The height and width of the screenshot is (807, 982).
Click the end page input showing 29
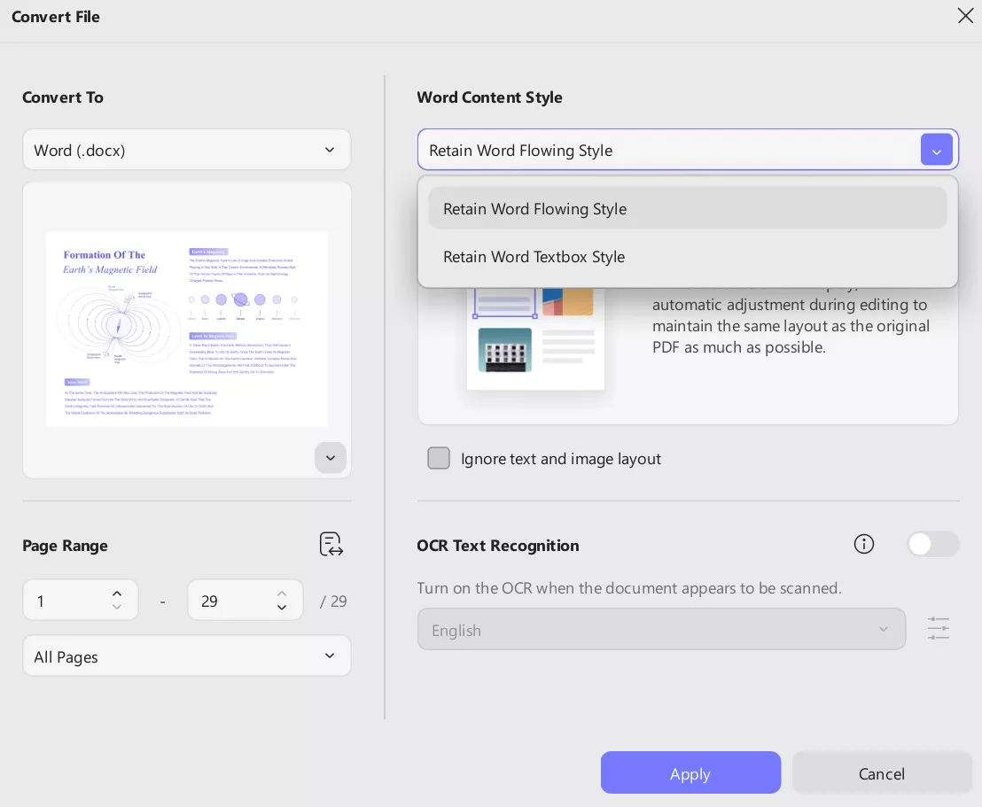point(230,601)
